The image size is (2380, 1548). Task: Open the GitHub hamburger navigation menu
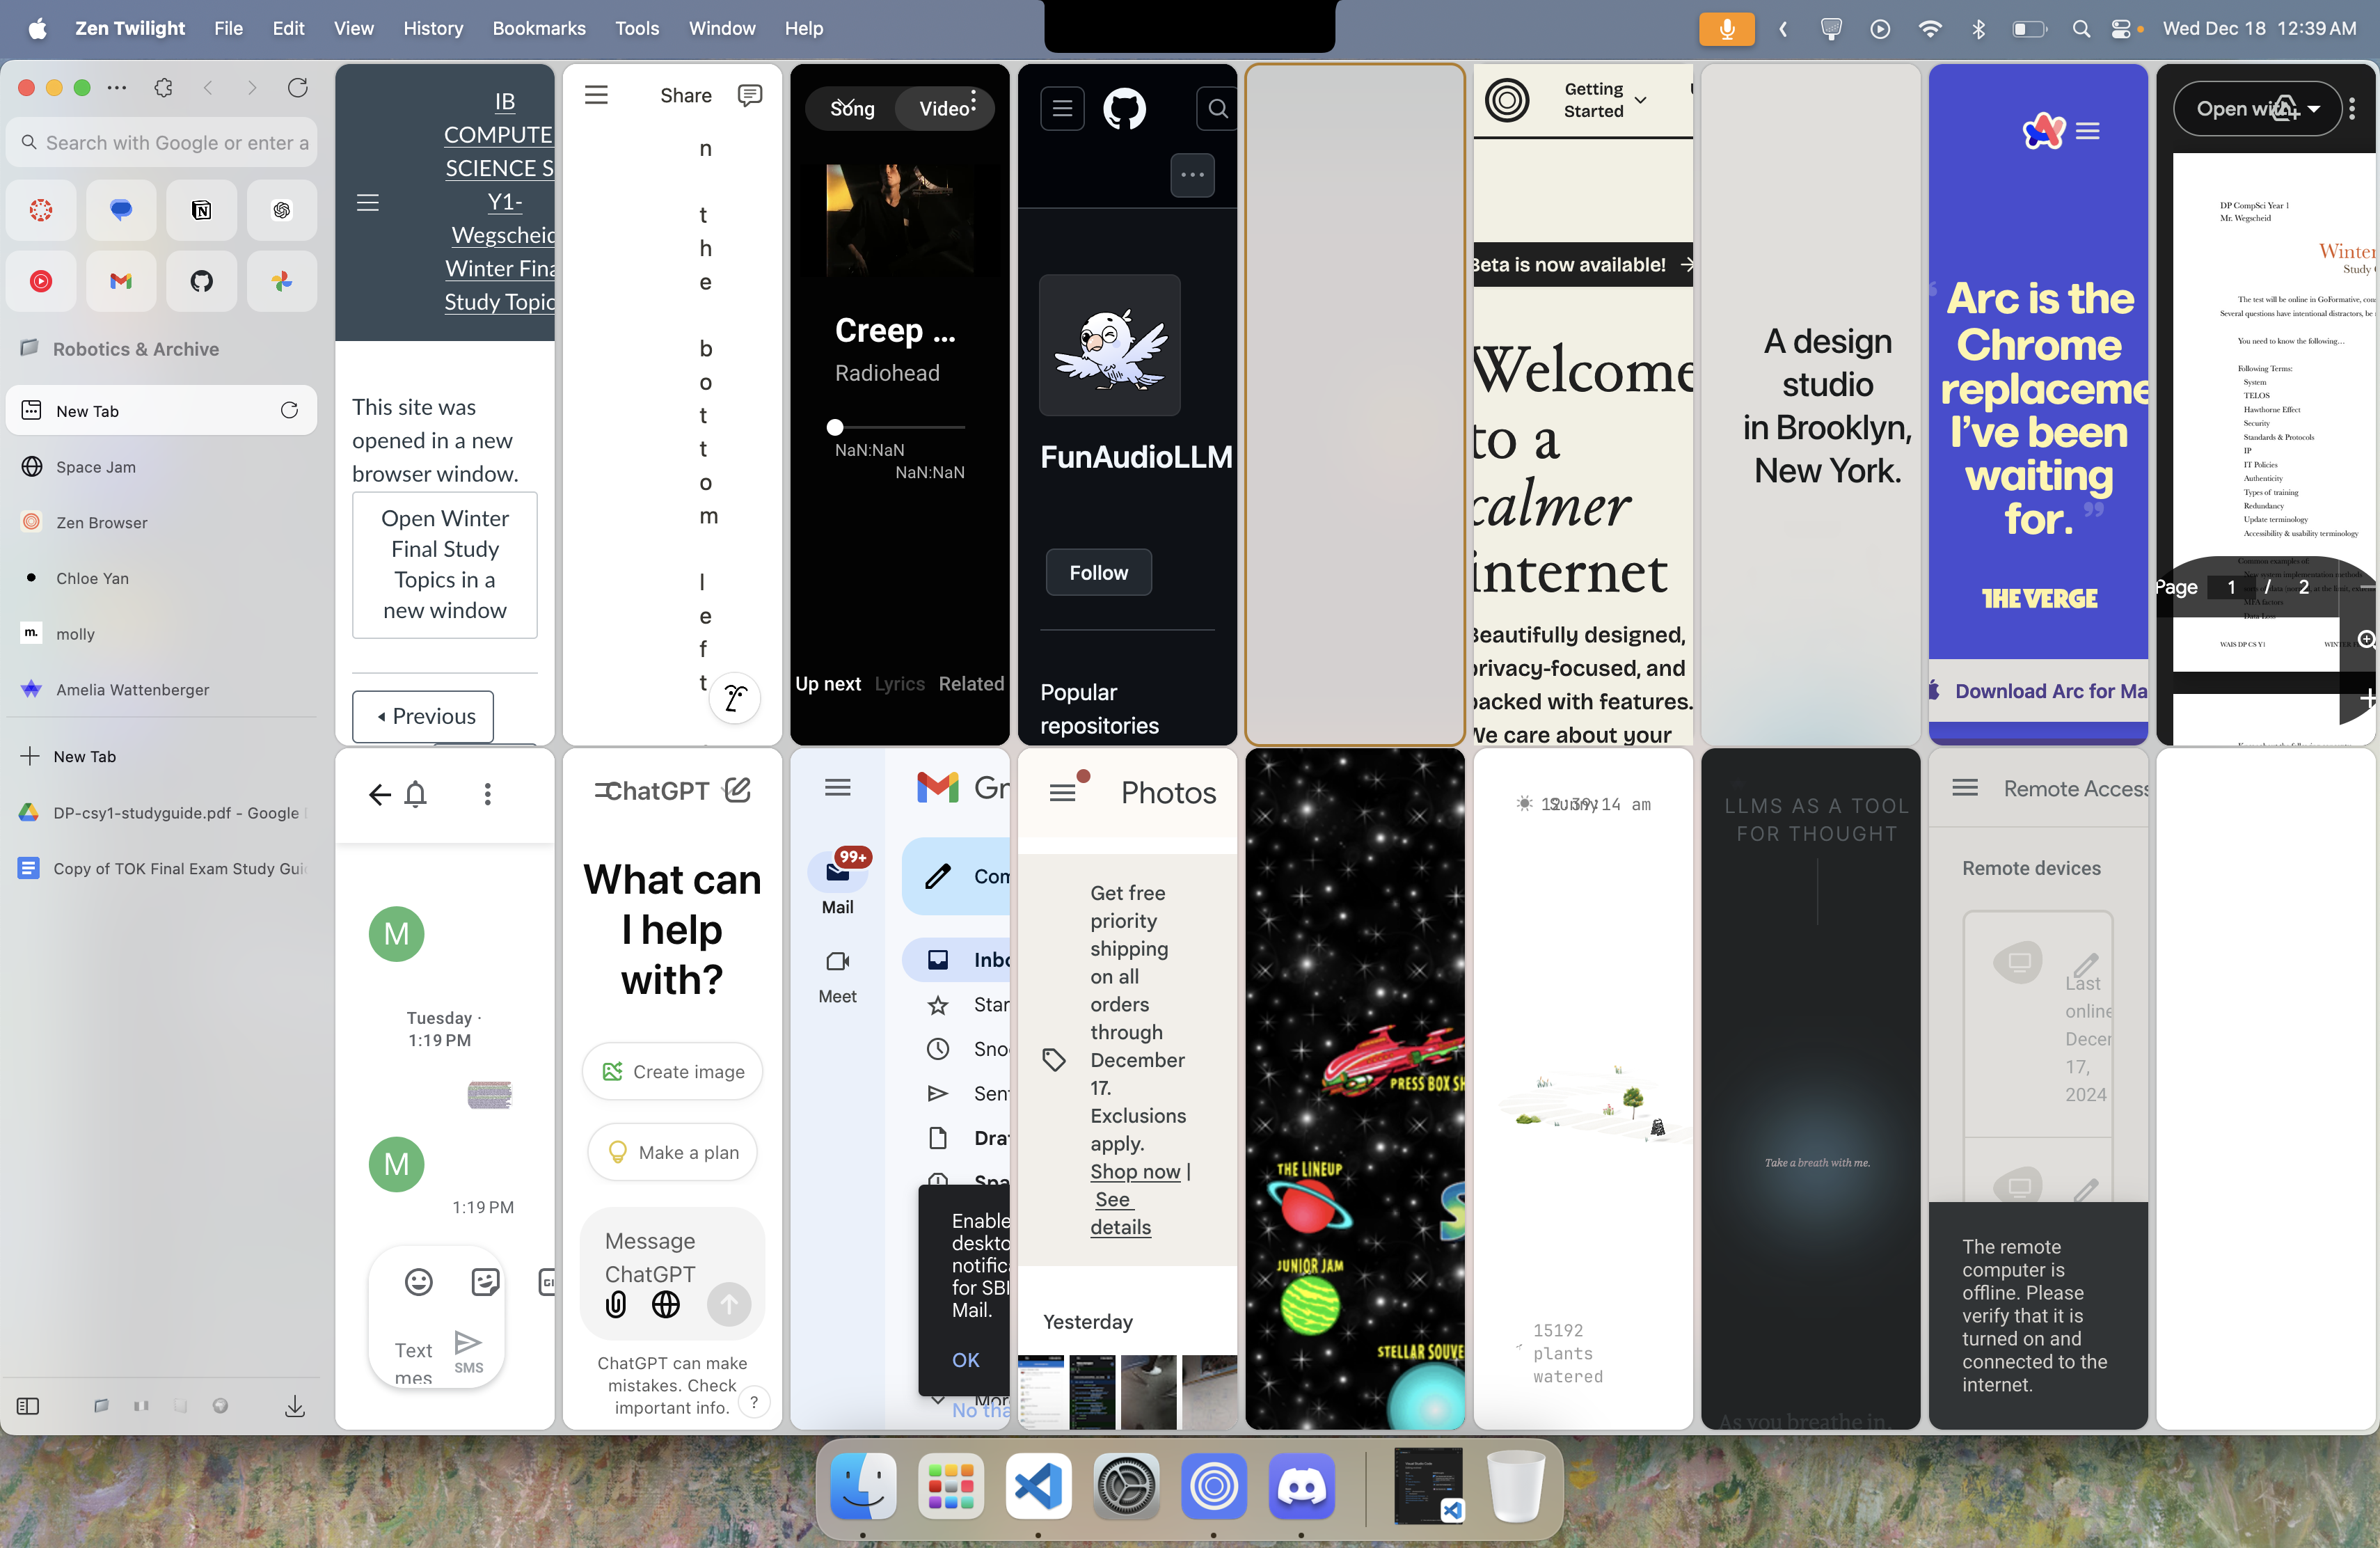point(1062,109)
